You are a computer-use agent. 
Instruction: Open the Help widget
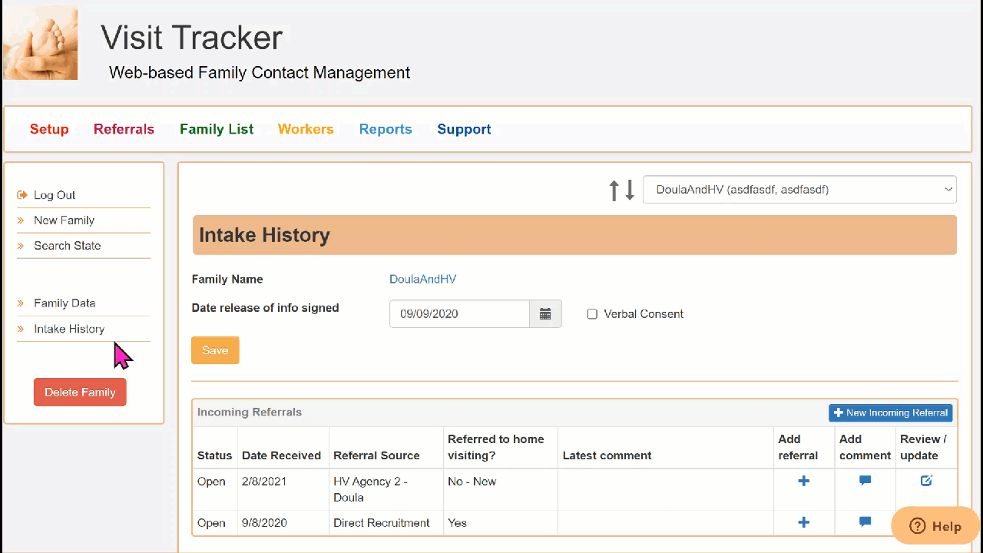(935, 526)
